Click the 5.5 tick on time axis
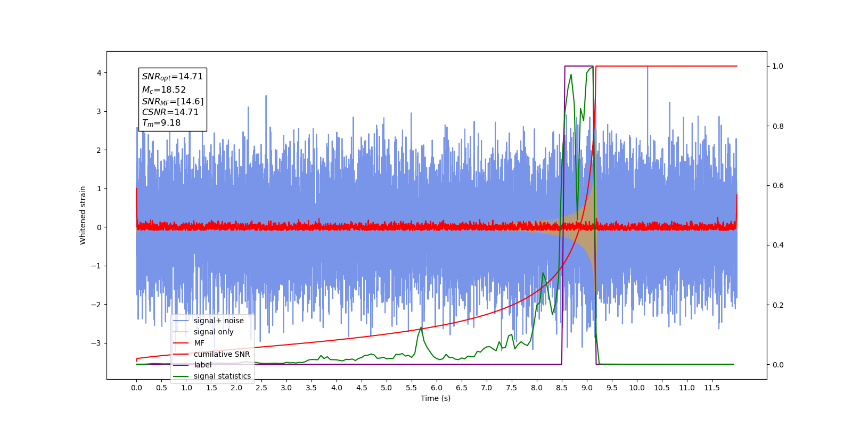The height and width of the screenshot is (426, 852). pyautogui.click(x=412, y=388)
